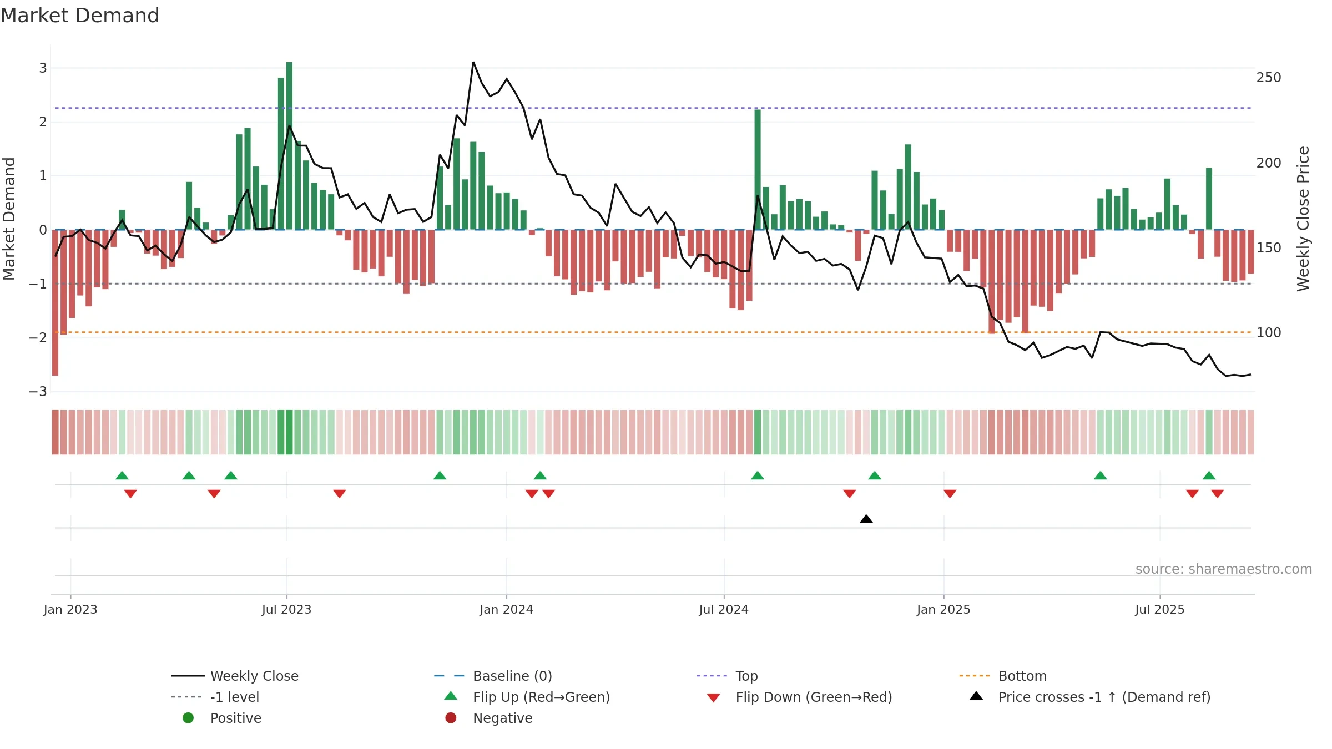Viewport: 1332px width, 749px height.
Task: Click the chart title Market Demand at top
Action: 80,16
